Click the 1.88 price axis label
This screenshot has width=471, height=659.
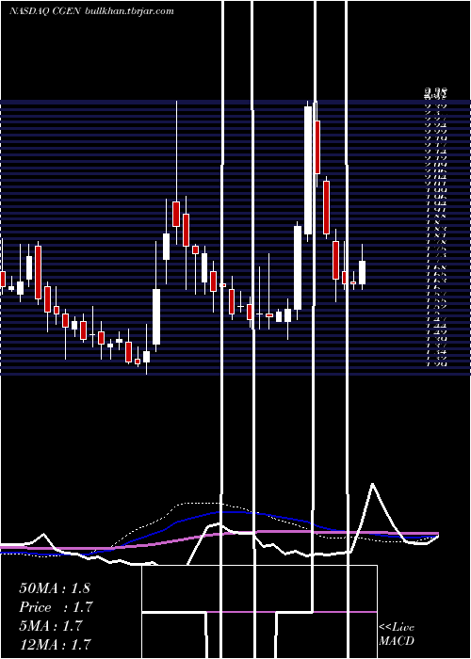(x=436, y=216)
